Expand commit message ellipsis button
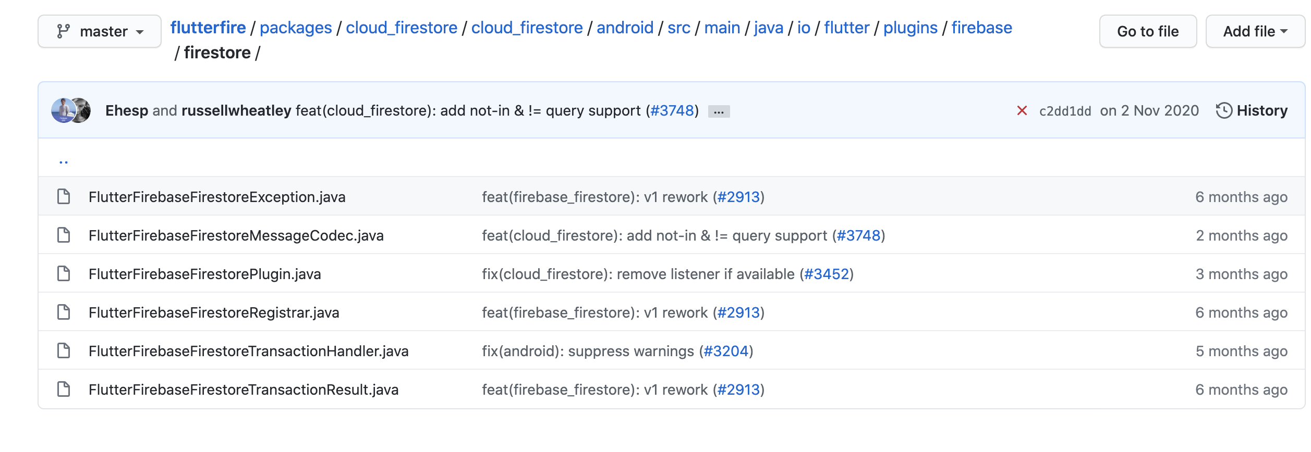Viewport: 1311px width, 452px height. click(x=719, y=111)
